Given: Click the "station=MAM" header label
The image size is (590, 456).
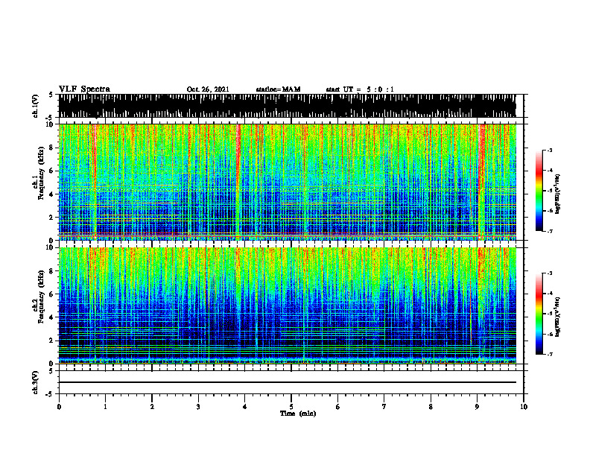Looking at the screenshot, I should (x=278, y=89).
